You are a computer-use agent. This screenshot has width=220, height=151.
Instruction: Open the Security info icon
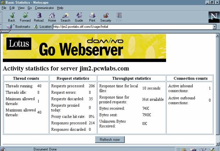coord(106,17)
